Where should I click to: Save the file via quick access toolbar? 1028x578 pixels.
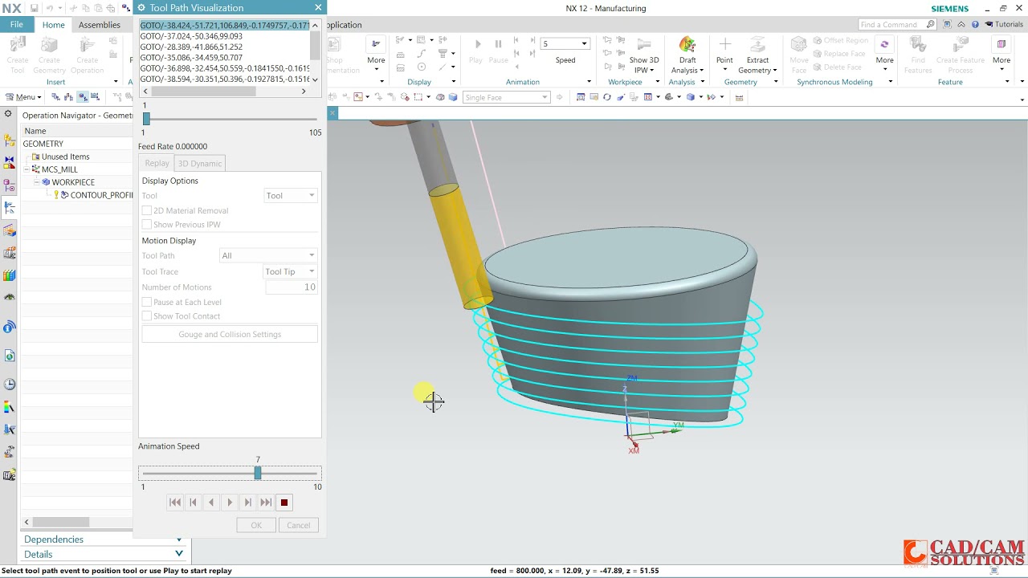35,8
